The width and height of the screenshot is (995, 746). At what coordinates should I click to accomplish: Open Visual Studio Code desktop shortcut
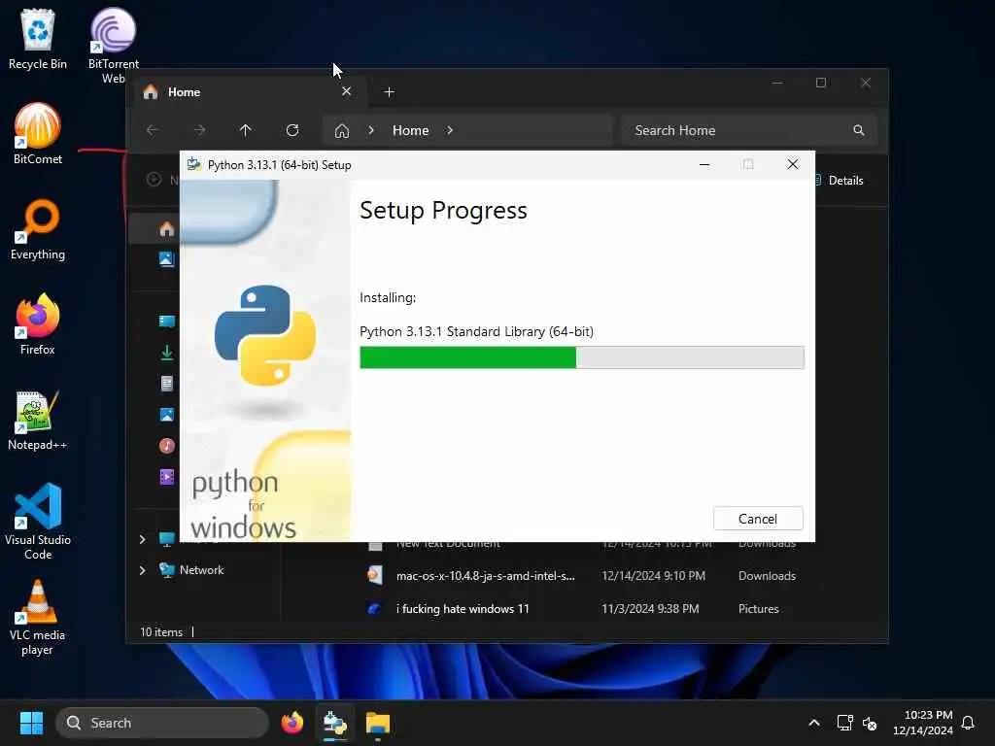point(38,522)
